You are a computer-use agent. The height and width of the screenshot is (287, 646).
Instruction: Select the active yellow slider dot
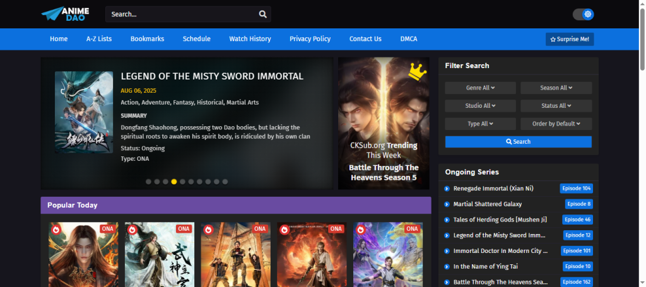[x=174, y=182]
